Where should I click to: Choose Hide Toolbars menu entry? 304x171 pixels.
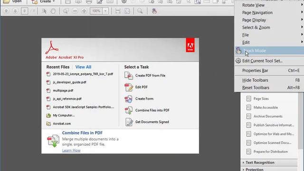tap(269, 80)
